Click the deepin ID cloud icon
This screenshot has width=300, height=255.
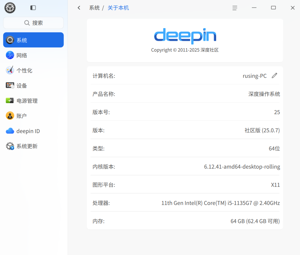tap(10, 131)
